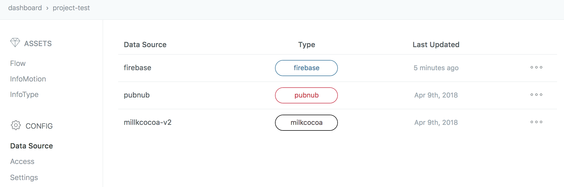Open the firebase data source name
The image size is (564, 187).
click(137, 68)
